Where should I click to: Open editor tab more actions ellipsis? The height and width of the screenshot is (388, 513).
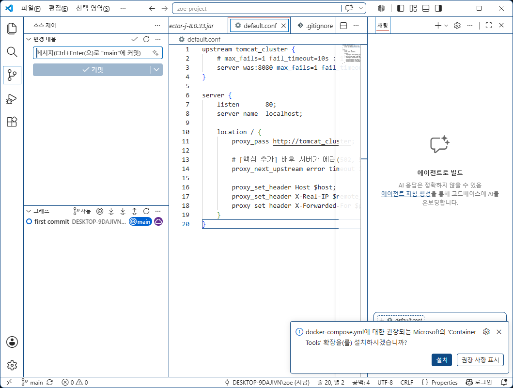point(356,26)
